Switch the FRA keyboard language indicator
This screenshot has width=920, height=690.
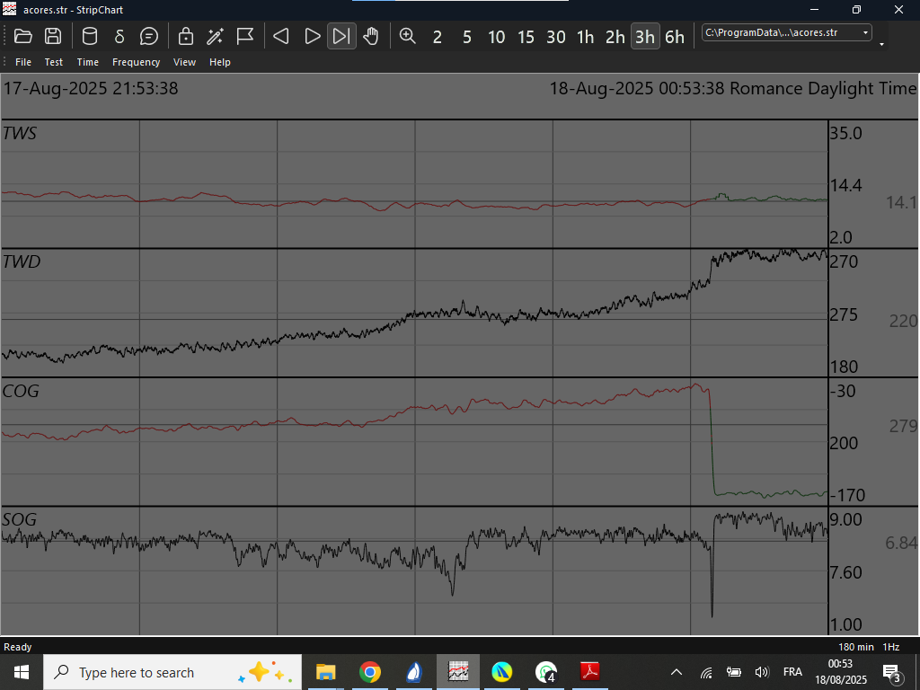click(792, 672)
